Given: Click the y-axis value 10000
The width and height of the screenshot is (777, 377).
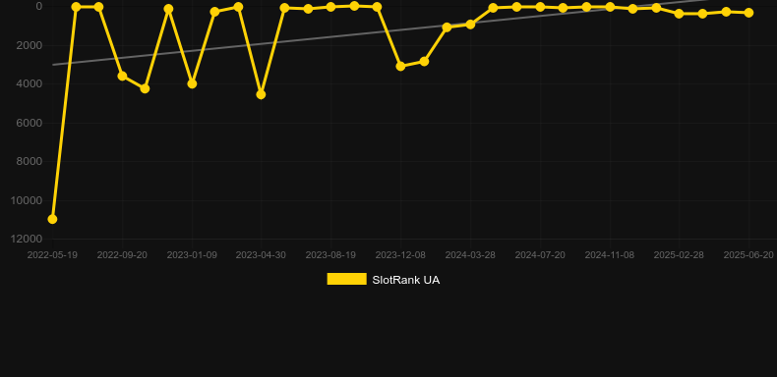Looking at the screenshot, I should [27, 200].
